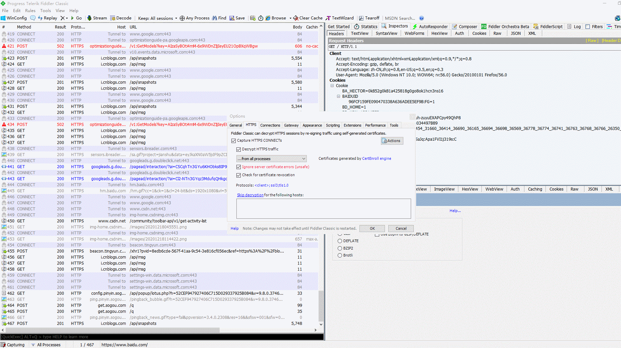
Task: Toggle Ignore server certificate errors checkbox
Action: pyautogui.click(x=238, y=167)
